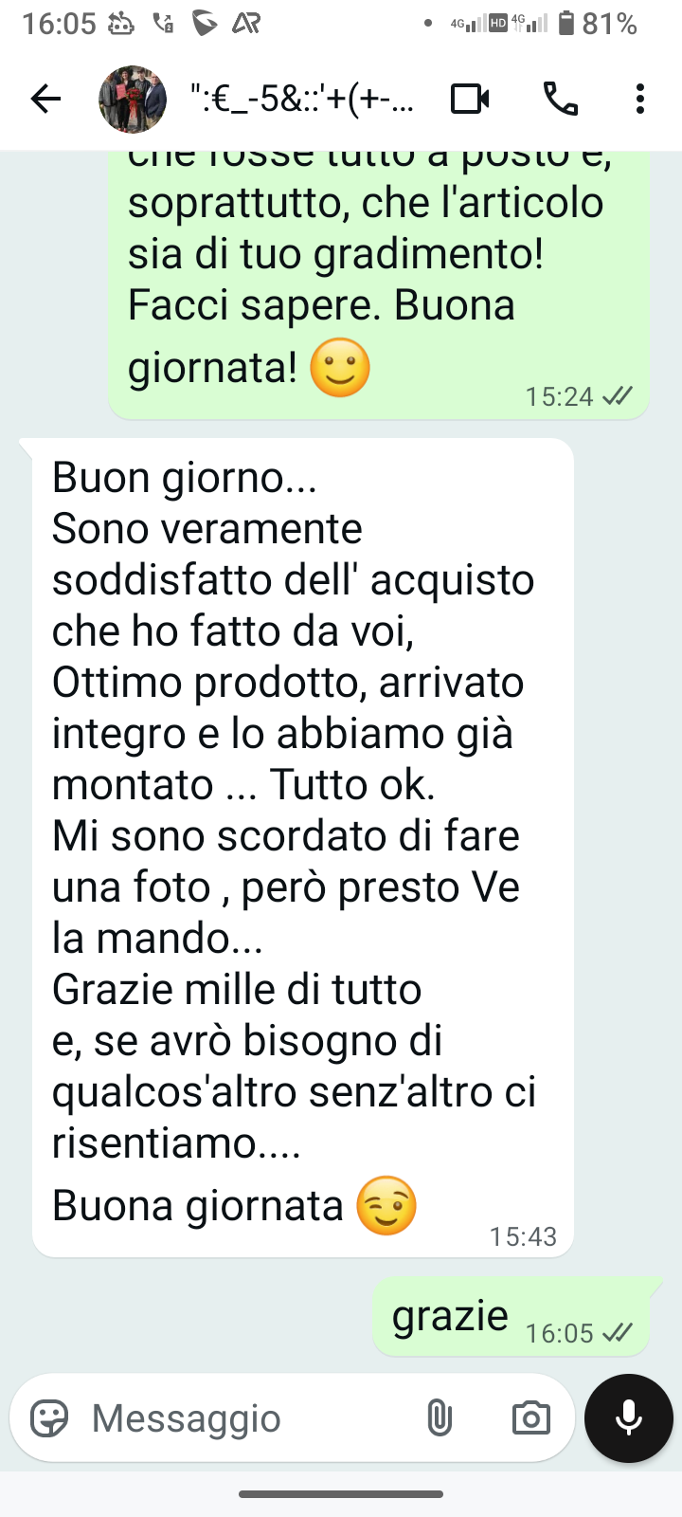Start a voice call with the phone icon
Viewport: 682px width, 1517px height.
(x=560, y=99)
